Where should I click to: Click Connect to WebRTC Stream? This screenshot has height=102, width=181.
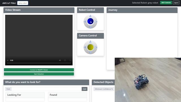pyautogui.click(x=39, y=70)
